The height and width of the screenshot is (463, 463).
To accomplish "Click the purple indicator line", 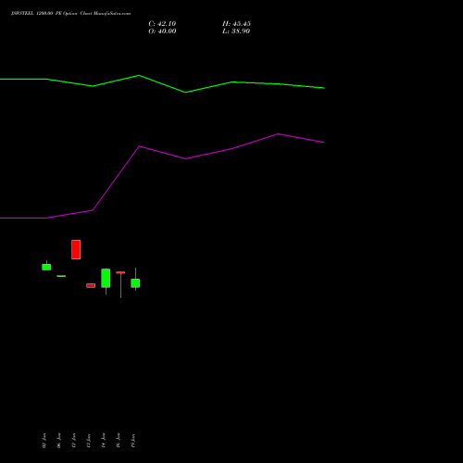I will (x=162, y=176).
